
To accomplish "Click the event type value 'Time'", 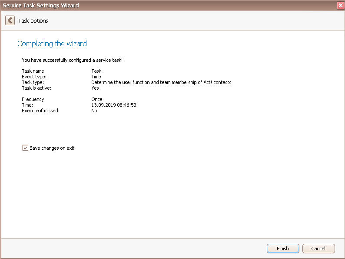I will tap(96, 77).
